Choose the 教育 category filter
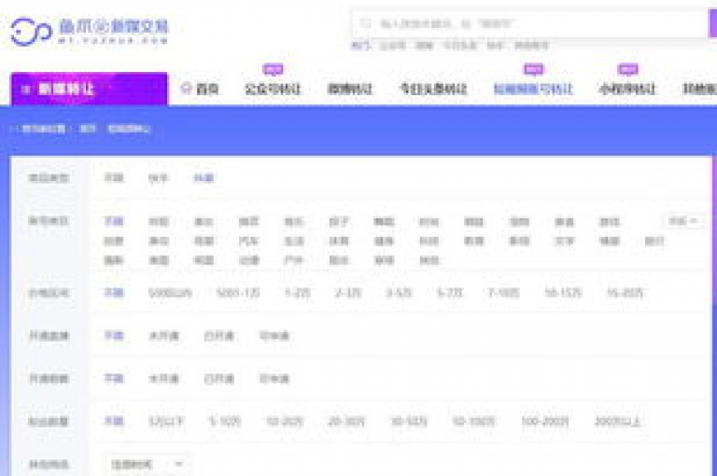The height and width of the screenshot is (476, 717). 473,241
